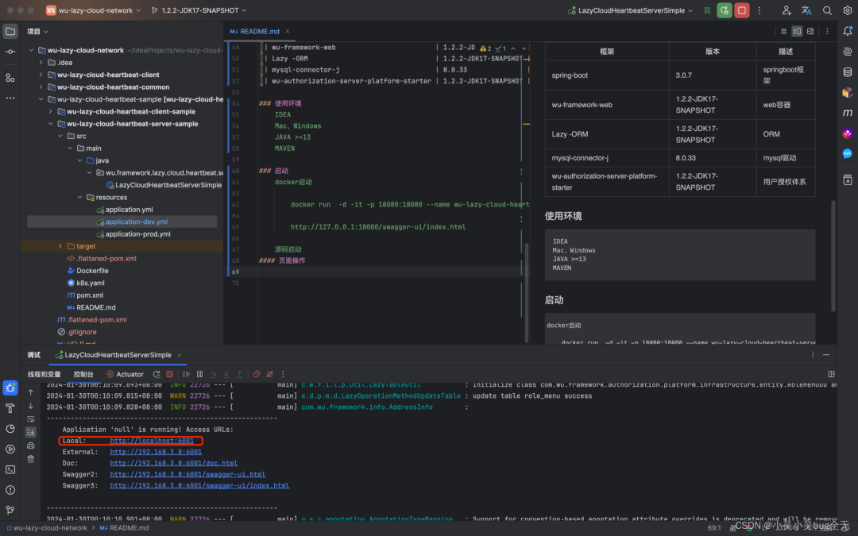Click README.md breadcrumb in status bar
Viewport: 858px width, 536px height.
124,528
